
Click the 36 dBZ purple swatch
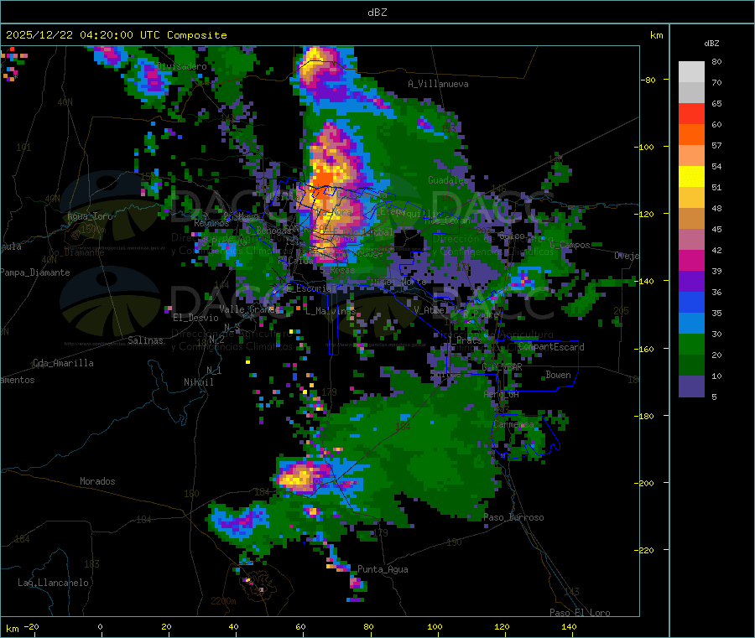pos(691,282)
